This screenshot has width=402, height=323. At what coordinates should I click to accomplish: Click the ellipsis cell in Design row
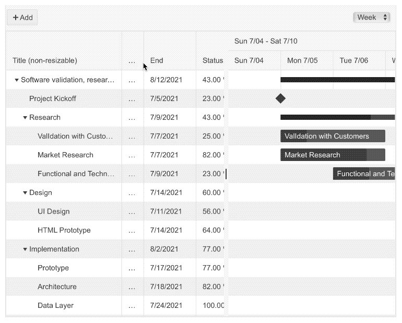click(x=133, y=193)
